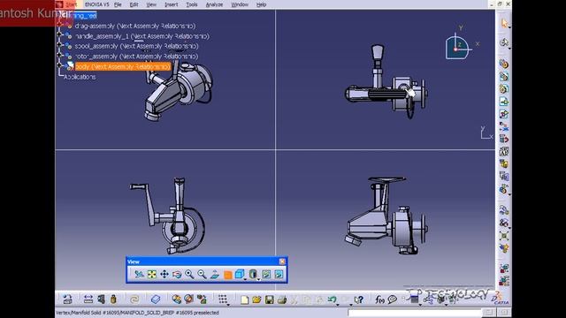
Task: Open the dropdown arrow under grid icon
Action: coord(228,305)
